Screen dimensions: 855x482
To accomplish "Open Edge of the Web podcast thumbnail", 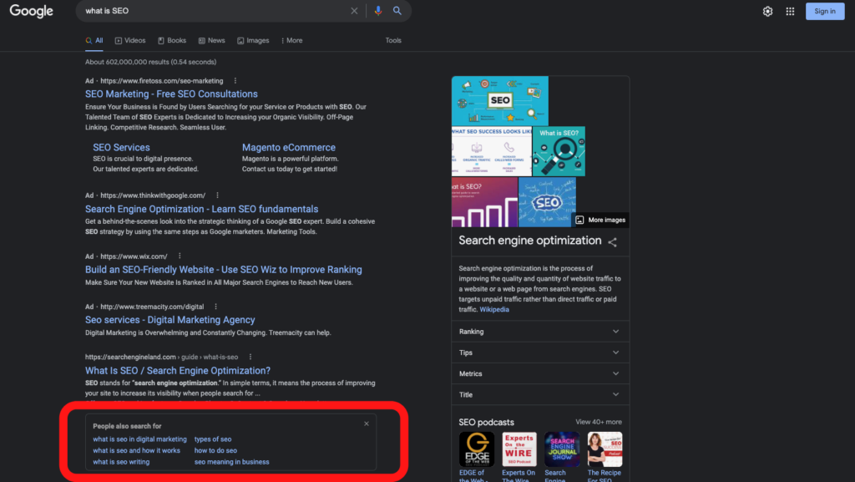I will coord(476,449).
